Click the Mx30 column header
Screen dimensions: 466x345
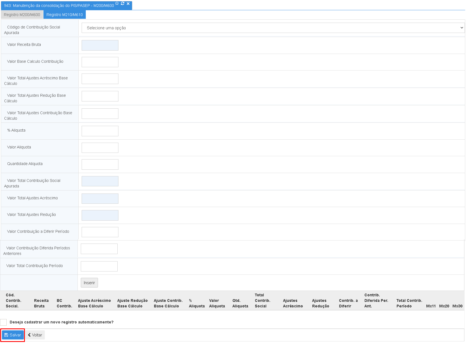(x=457, y=306)
